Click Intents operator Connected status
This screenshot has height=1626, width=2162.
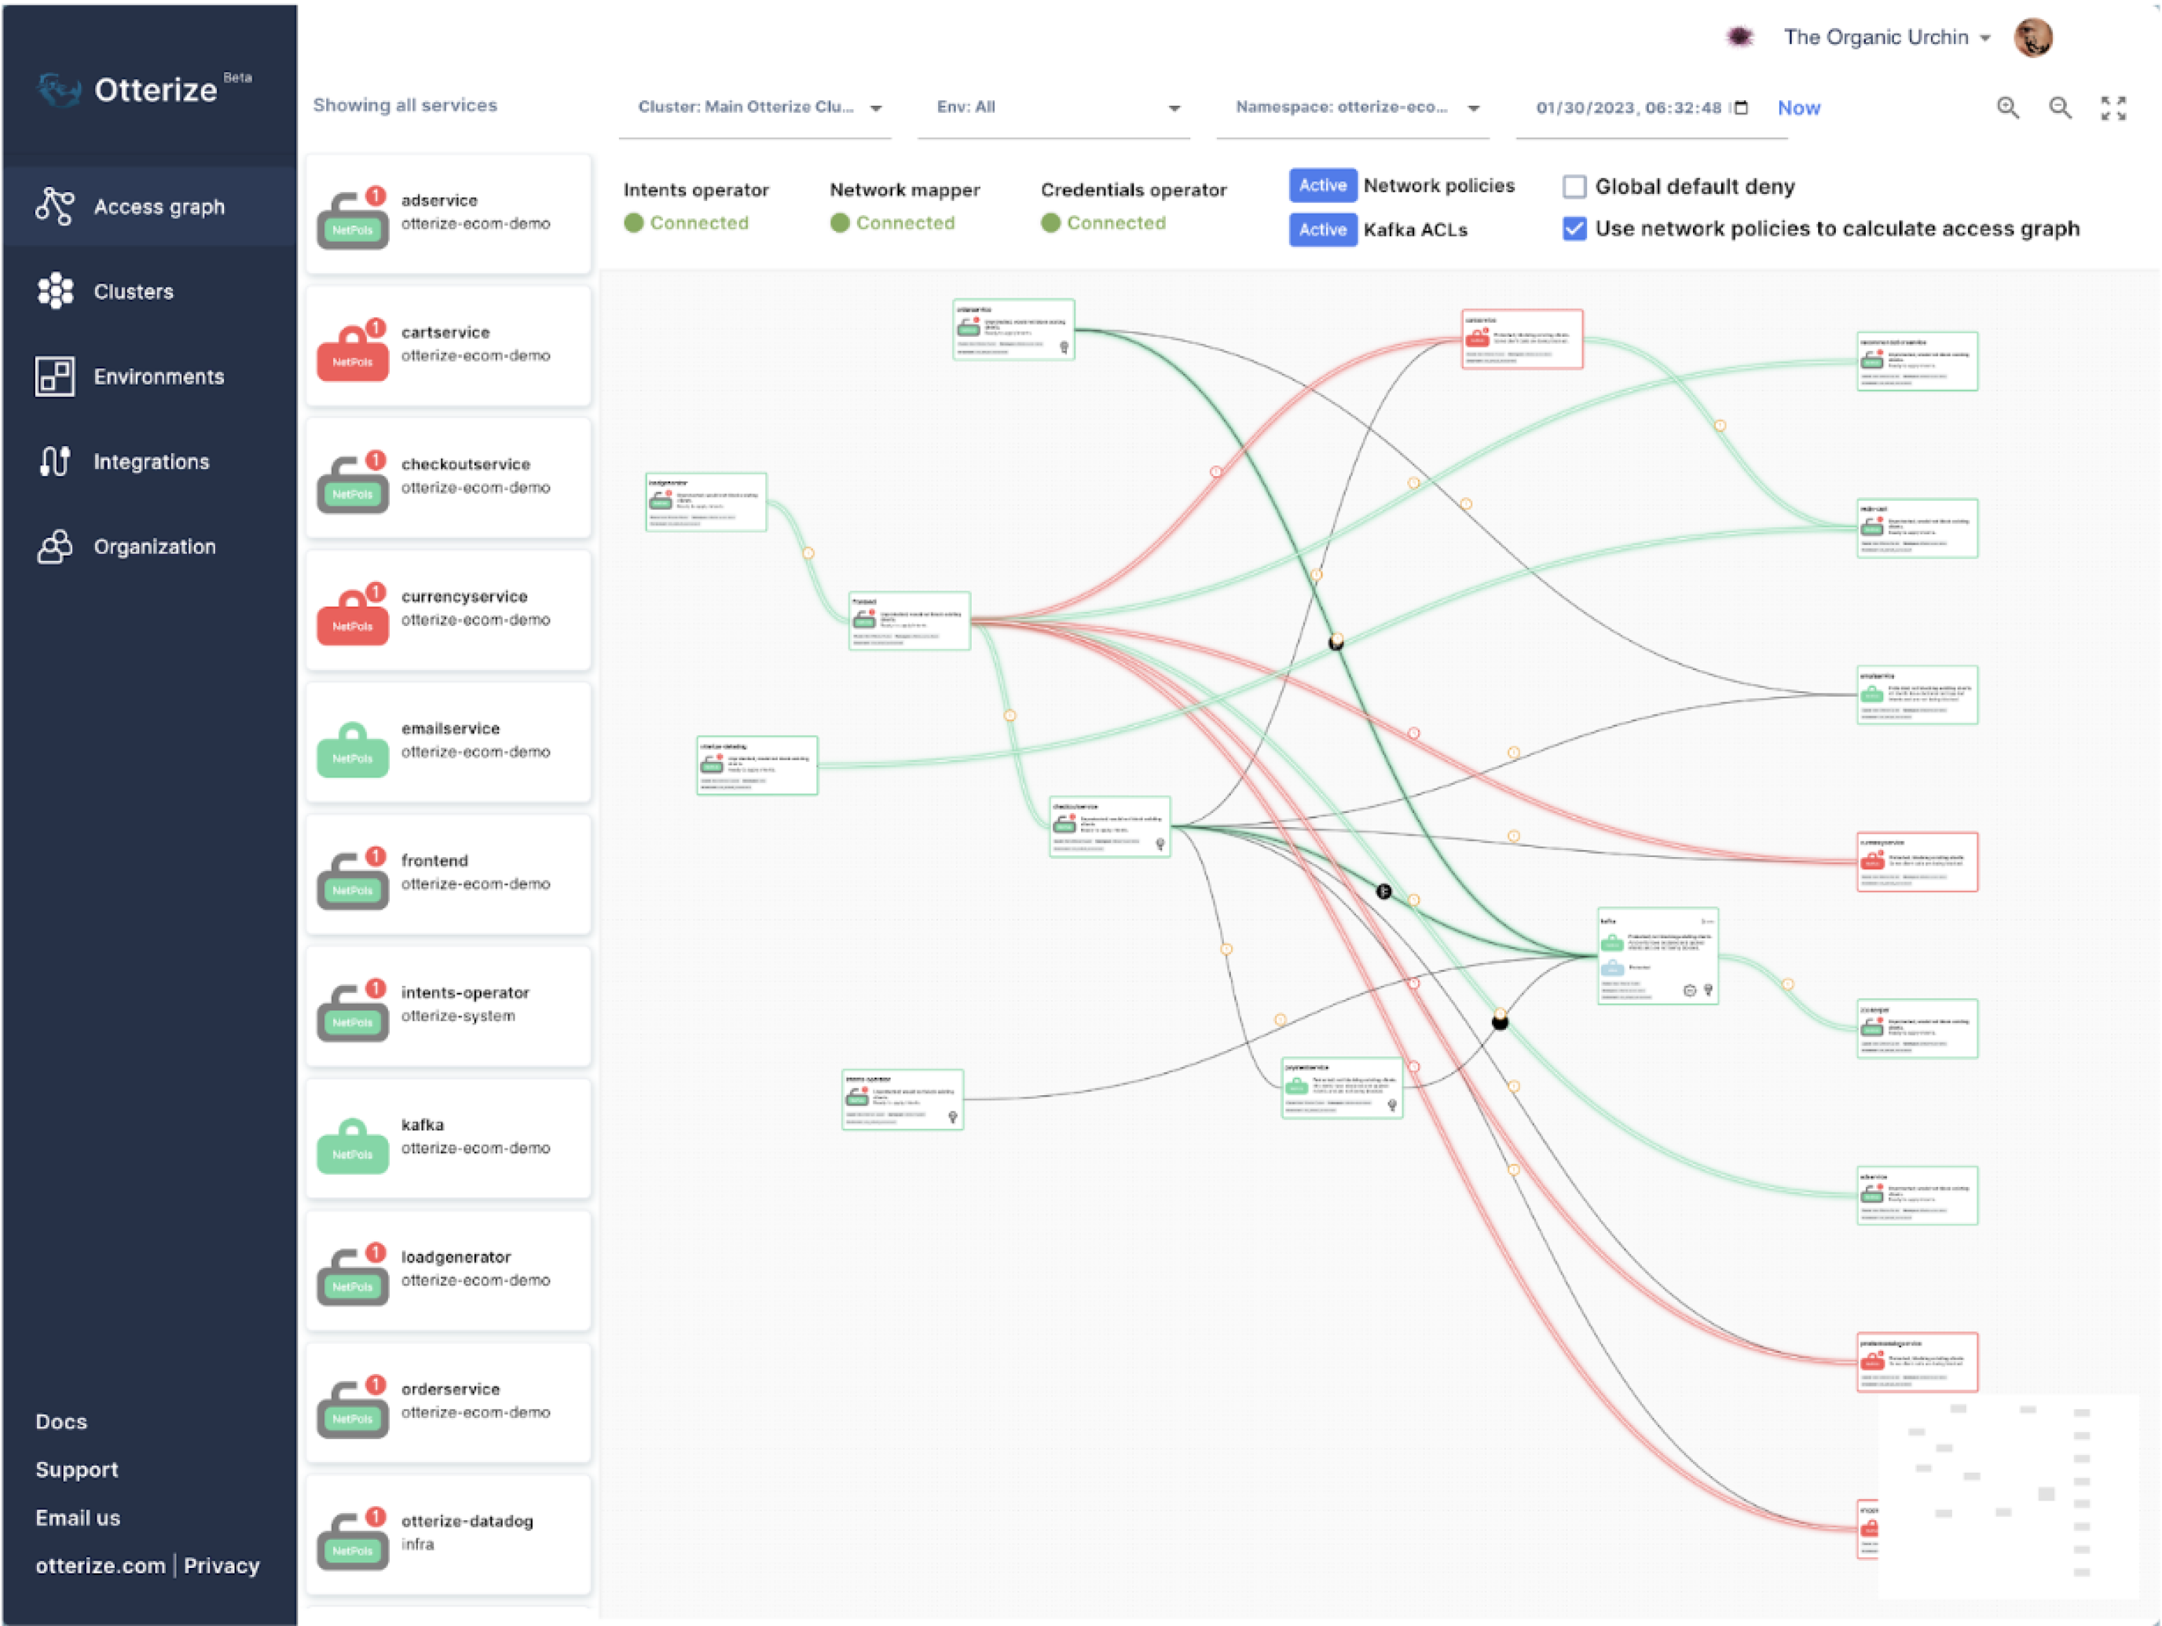687,223
